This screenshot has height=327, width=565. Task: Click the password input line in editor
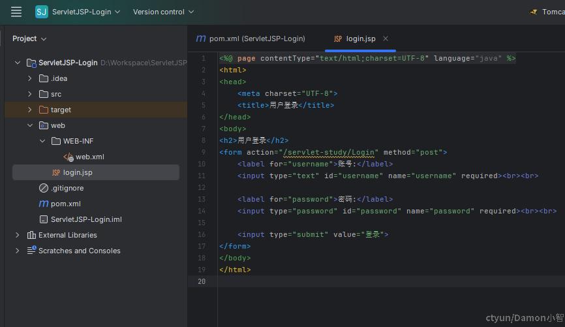click(x=397, y=211)
